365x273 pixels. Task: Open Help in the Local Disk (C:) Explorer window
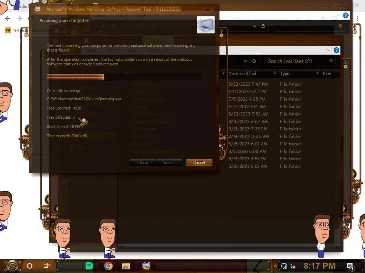pos(336,50)
